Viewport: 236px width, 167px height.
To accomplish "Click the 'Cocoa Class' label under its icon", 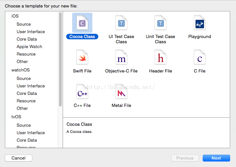I will (x=82, y=36).
